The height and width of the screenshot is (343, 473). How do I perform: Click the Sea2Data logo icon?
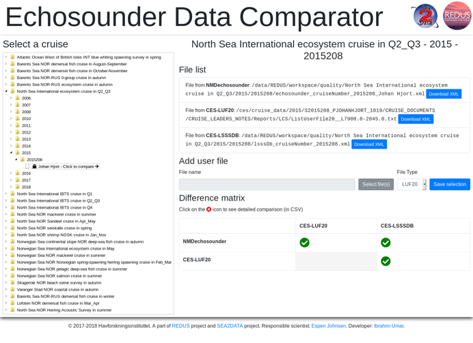coord(426,16)
